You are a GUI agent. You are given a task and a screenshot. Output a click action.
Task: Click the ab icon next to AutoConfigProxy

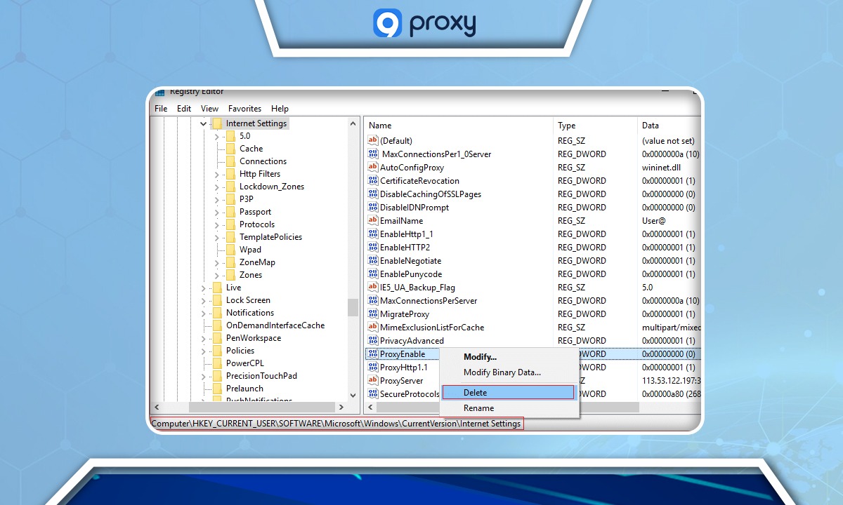tap(372, 167)
